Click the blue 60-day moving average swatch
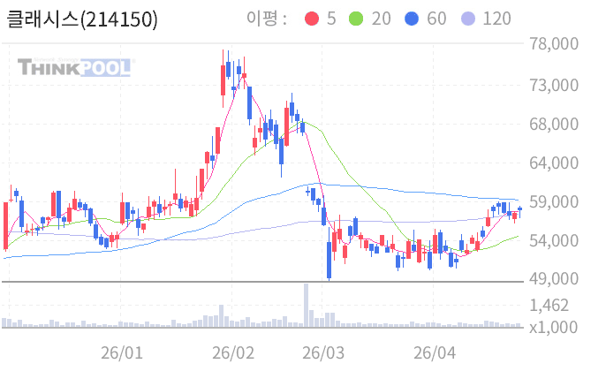 pos(412,19)
